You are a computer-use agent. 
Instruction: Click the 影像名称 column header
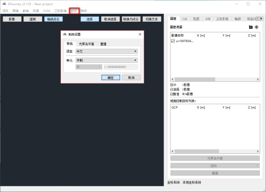pyautogui.click(x=183, y=35)
